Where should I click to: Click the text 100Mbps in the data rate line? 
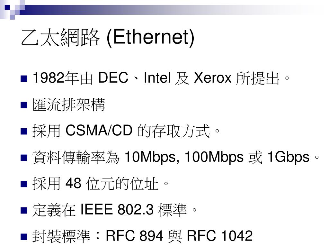point(214,157)
